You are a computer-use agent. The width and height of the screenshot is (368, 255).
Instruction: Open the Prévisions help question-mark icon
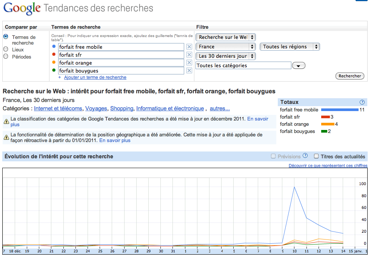coord(305,155)
